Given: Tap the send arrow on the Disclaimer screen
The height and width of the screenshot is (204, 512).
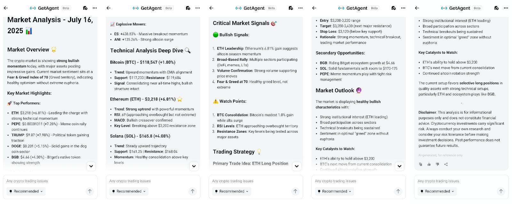Looking at the screenshot, I should 501,191.
